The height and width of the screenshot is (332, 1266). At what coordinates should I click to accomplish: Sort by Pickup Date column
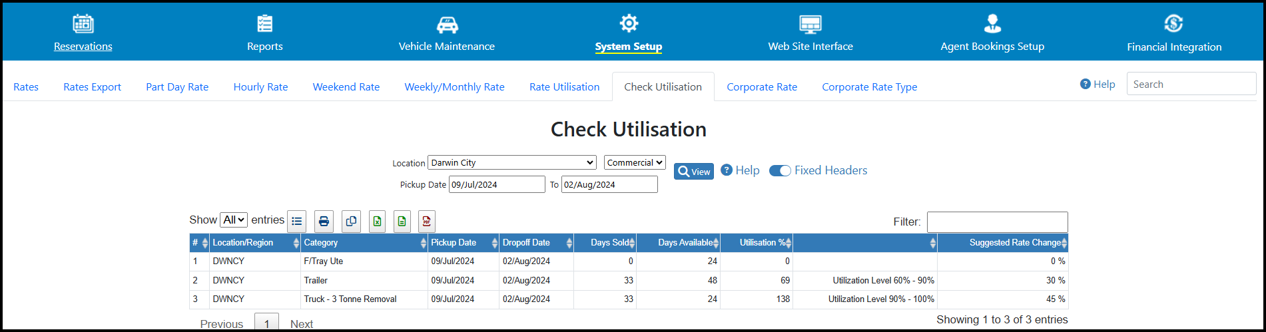(464, 243)
